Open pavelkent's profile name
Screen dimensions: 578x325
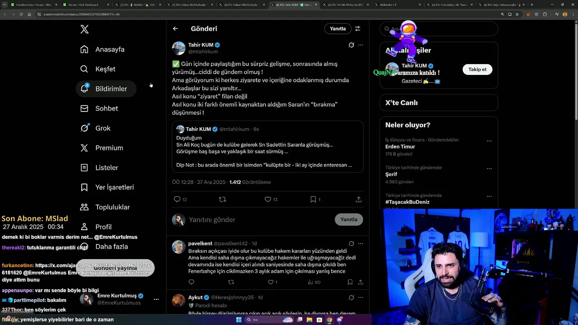tap(200, 243)
